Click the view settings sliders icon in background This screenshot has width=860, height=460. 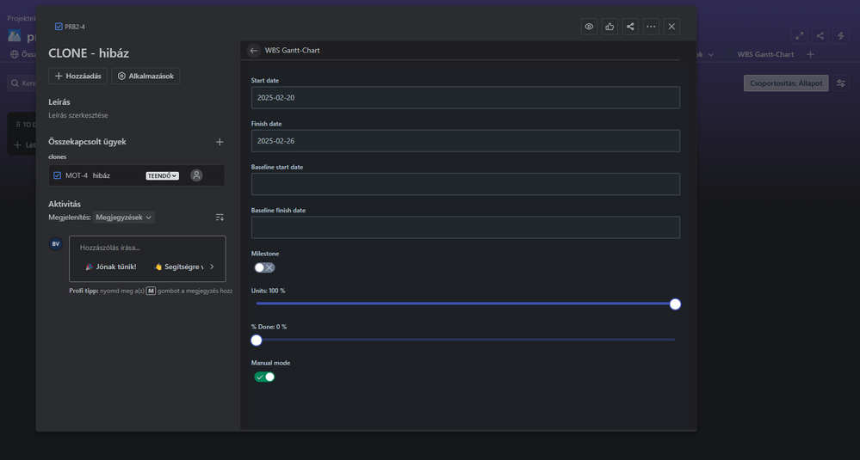[x=841, y=83]
